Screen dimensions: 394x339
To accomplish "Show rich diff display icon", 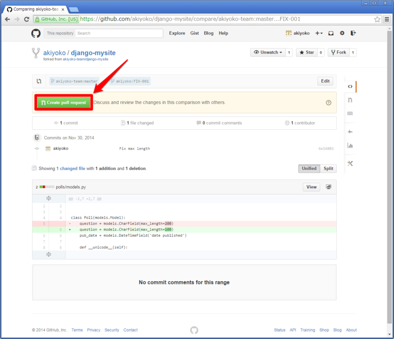I will 328,187.
